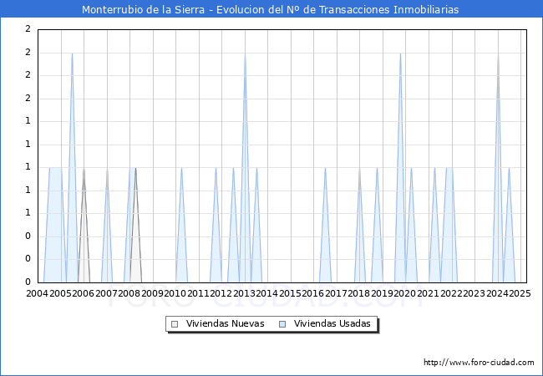This screenshot has width=543, height=376.
Task: Click the Viviendas Nuevas legend label
Action: click(225, 323)
